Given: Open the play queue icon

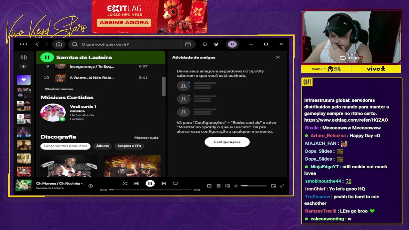Looking at the screenshot, I should [x=219, y=186].
